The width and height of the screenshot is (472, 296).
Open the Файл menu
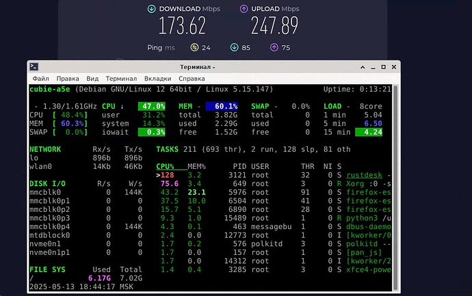[40, 79]
